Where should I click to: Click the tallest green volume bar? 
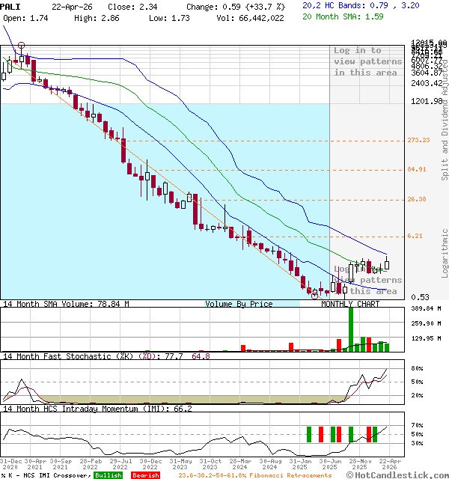click(x=351, y=329)
